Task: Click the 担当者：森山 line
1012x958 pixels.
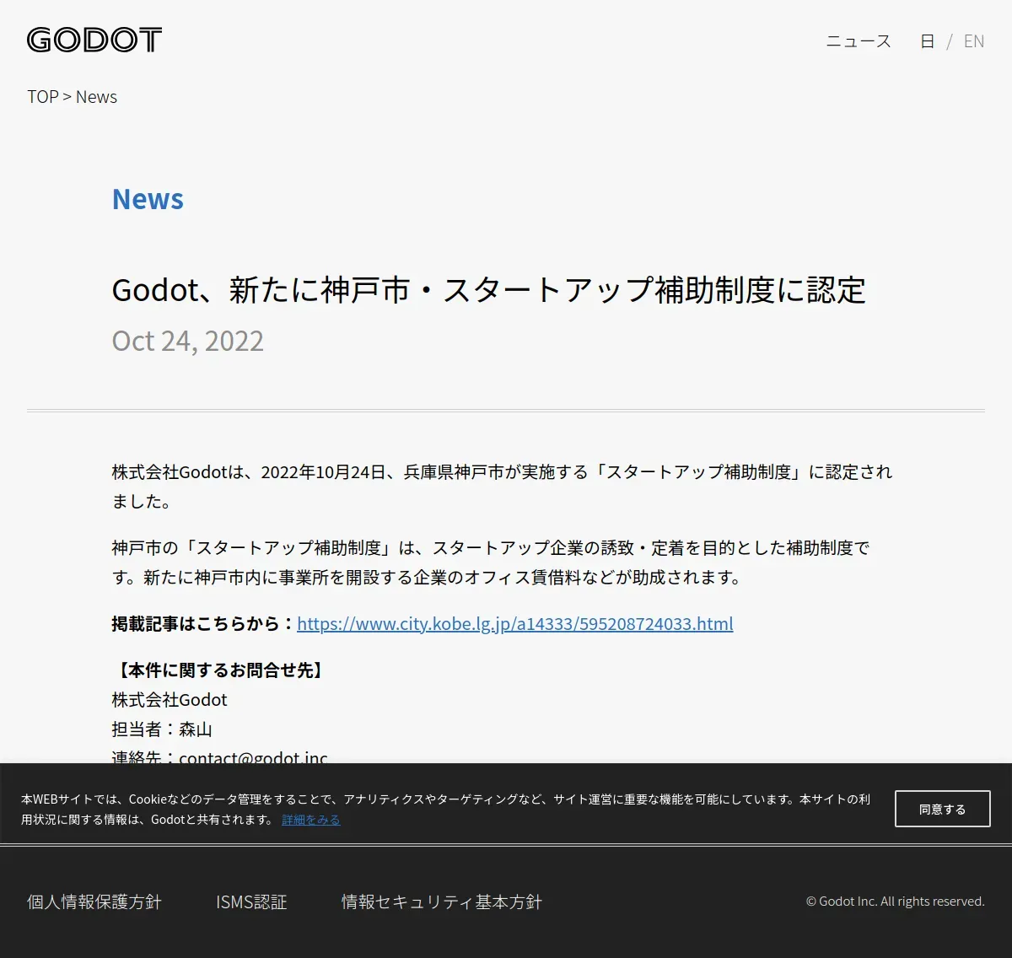Action: (x=162, y=729)
